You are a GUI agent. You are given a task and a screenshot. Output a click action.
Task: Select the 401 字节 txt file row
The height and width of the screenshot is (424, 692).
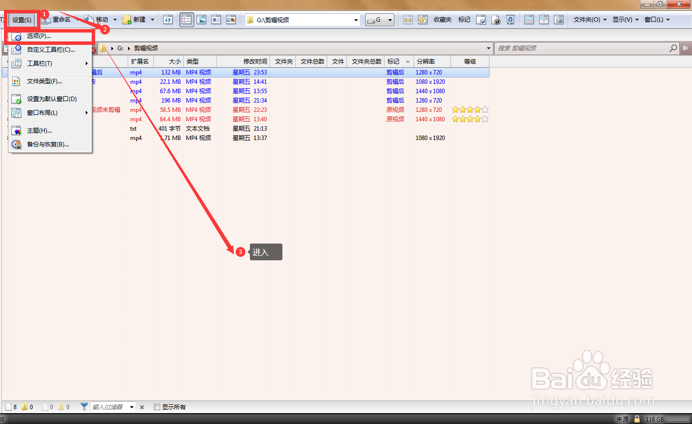tap(245, 129)
